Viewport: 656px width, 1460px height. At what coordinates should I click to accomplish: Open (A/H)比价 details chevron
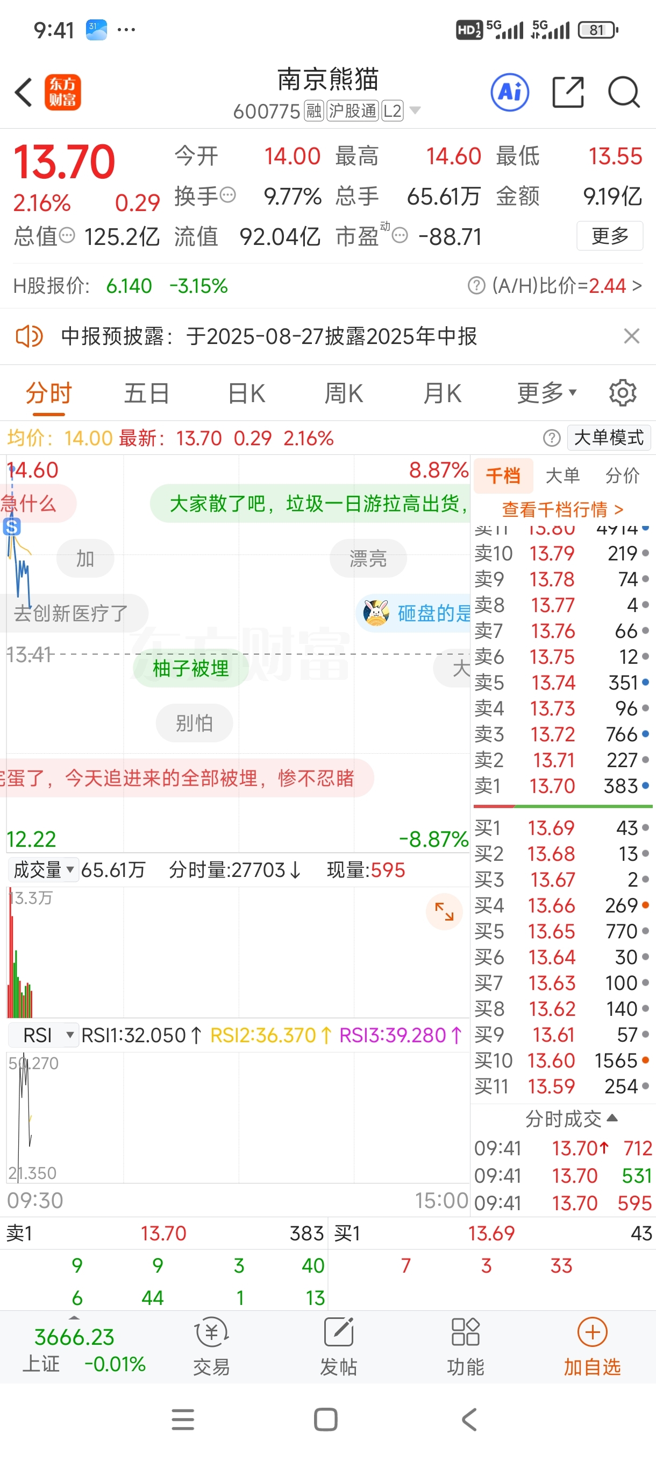click(x=637, y=286)
